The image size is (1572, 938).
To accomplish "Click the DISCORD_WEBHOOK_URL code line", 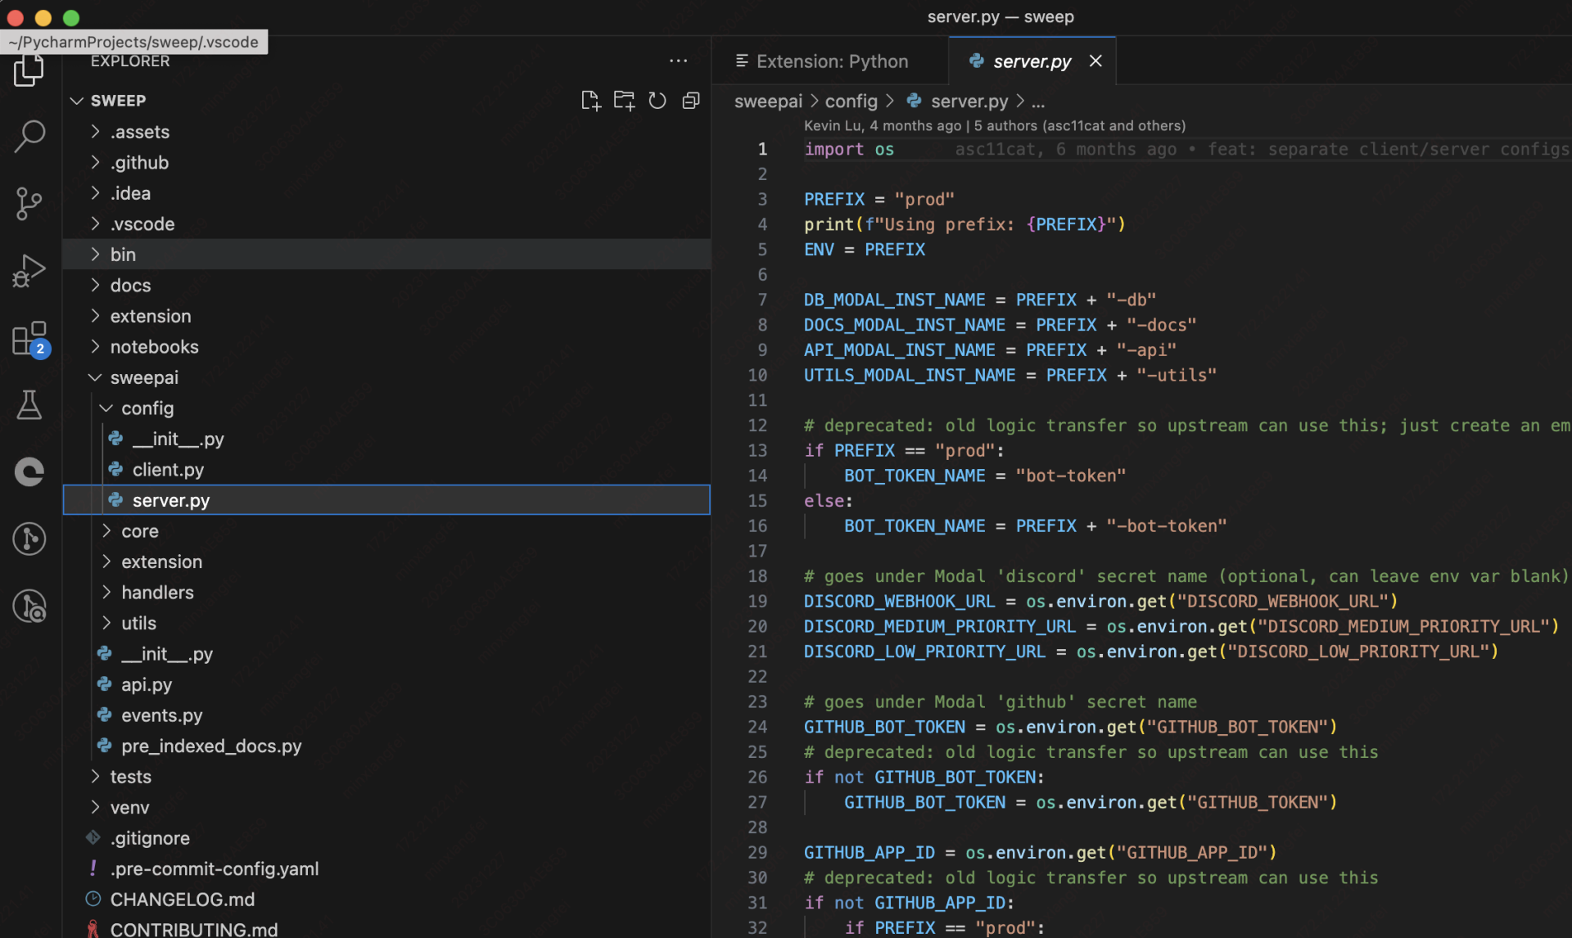I will pos(1100,601).
